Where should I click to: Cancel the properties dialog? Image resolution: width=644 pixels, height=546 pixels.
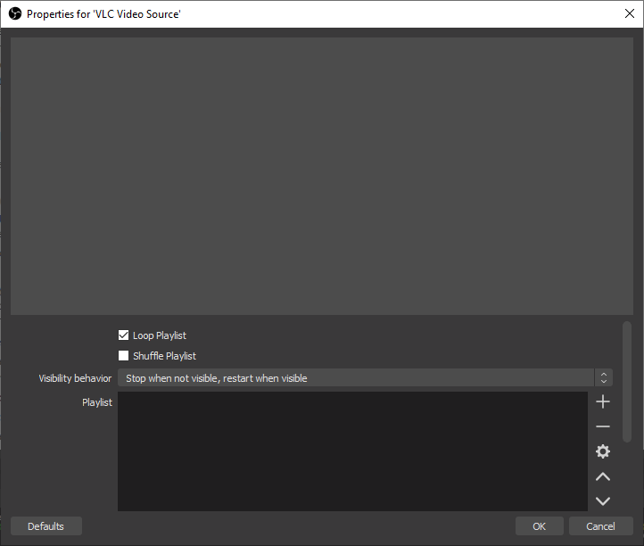pos(600,526)
